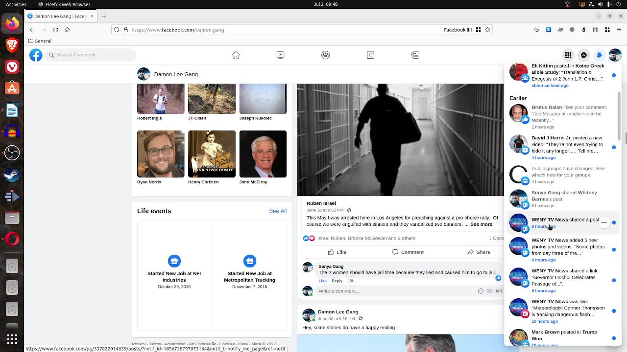Go to Facebook Home feed icon
627x352 pixels.
coord(236,55)
